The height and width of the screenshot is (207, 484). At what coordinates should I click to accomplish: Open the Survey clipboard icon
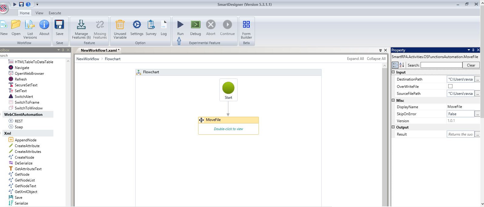coord(151,25)
